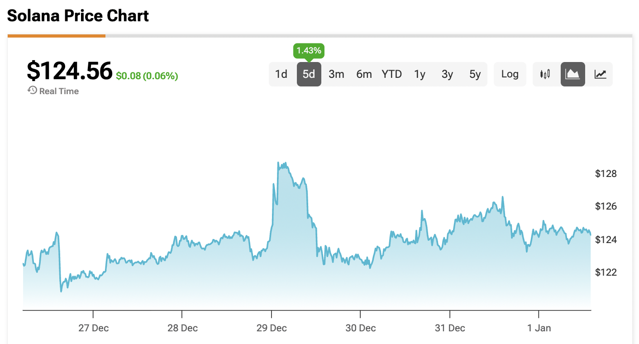Click the $124.56 current price

pos(69,71)
